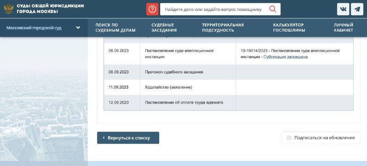Click the 08.09.2023 date beside Протокол судебного заседания
This screenshot has width=367, height=166.
coord(118,72)
